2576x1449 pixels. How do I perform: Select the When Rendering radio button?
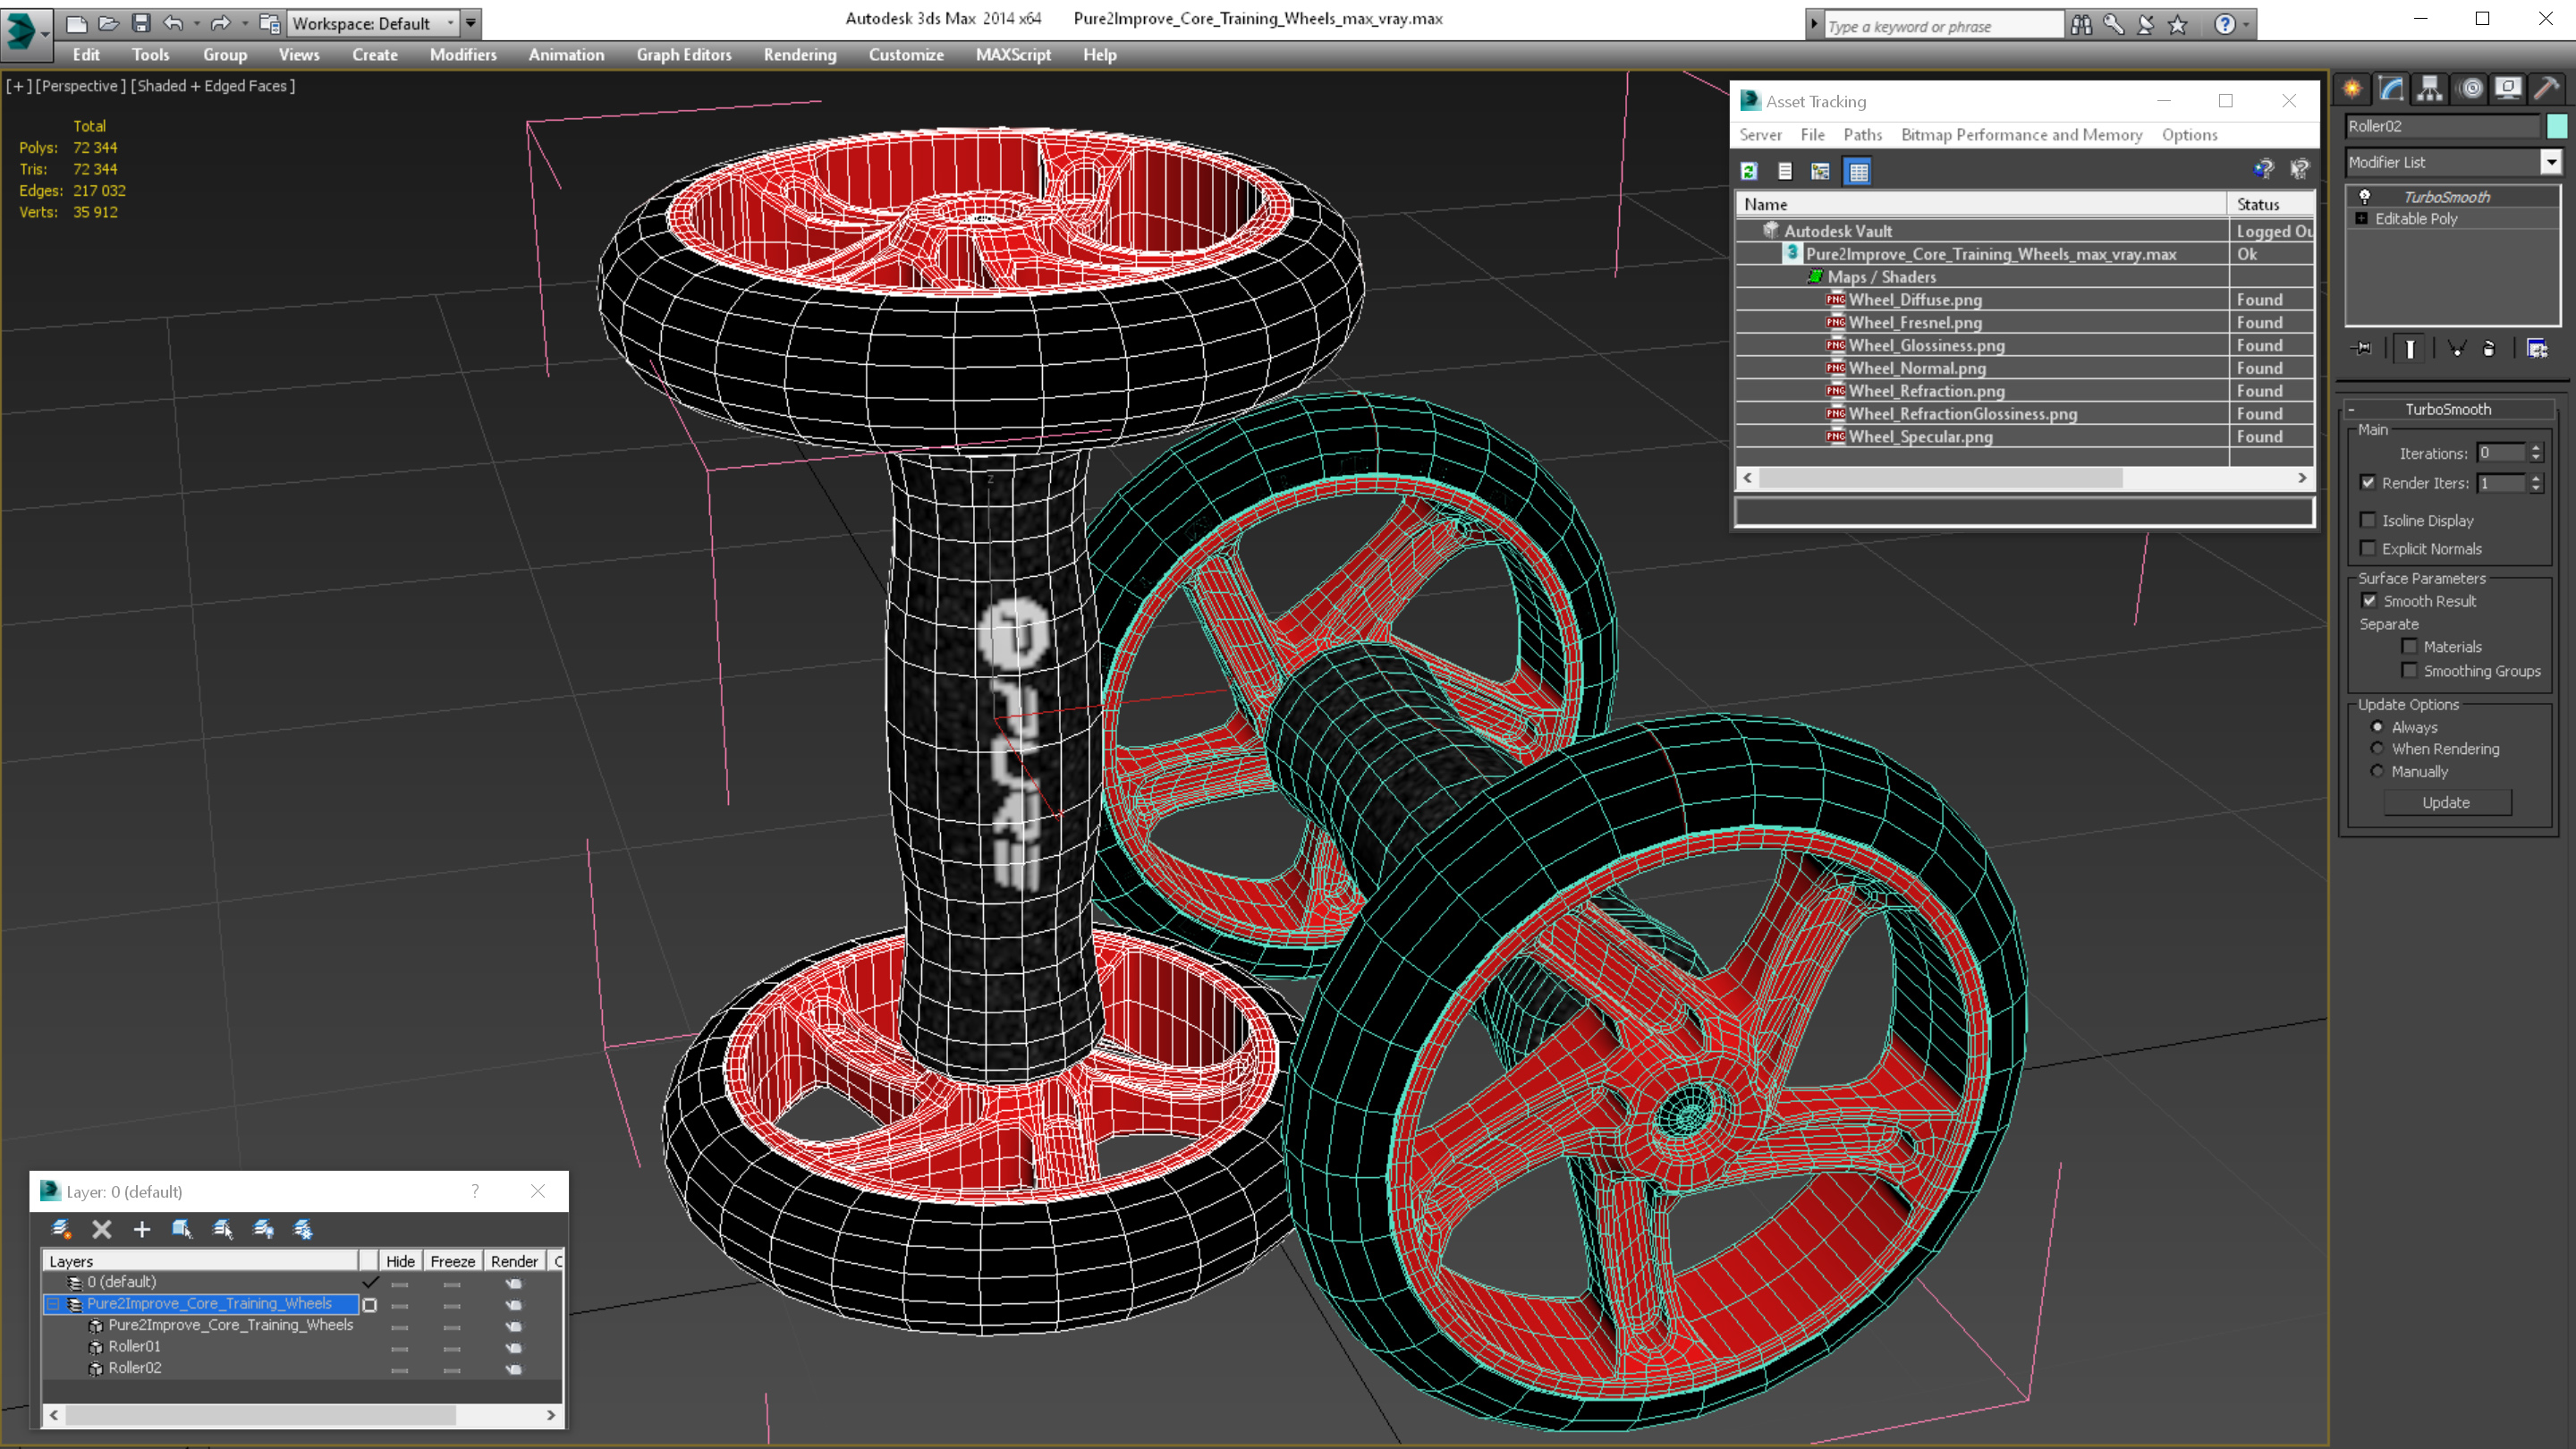tap(2377, 748)
